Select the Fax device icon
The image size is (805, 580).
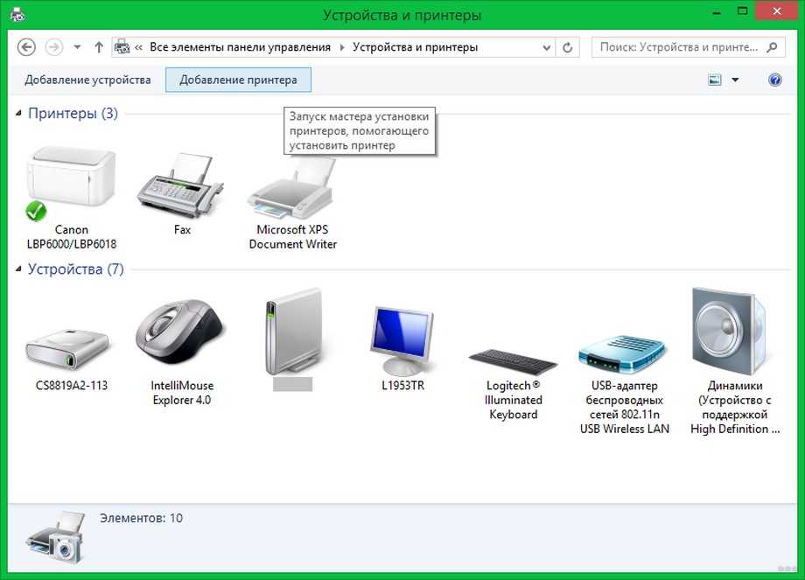(182, 185)
